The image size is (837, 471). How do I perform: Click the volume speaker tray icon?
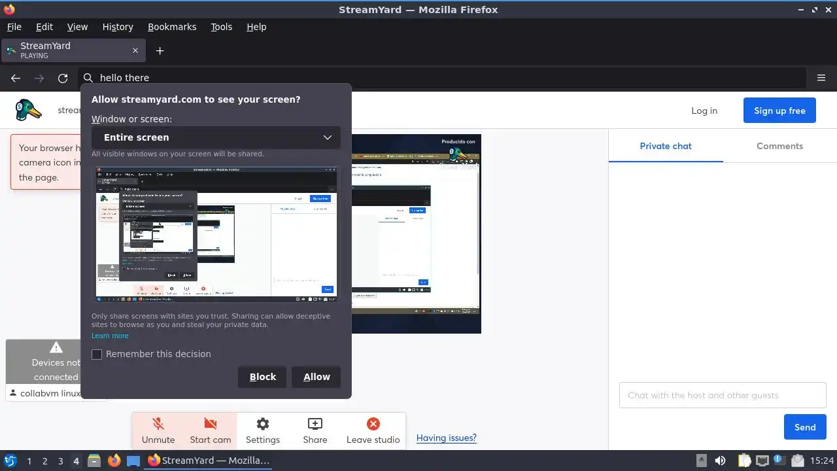720,461
